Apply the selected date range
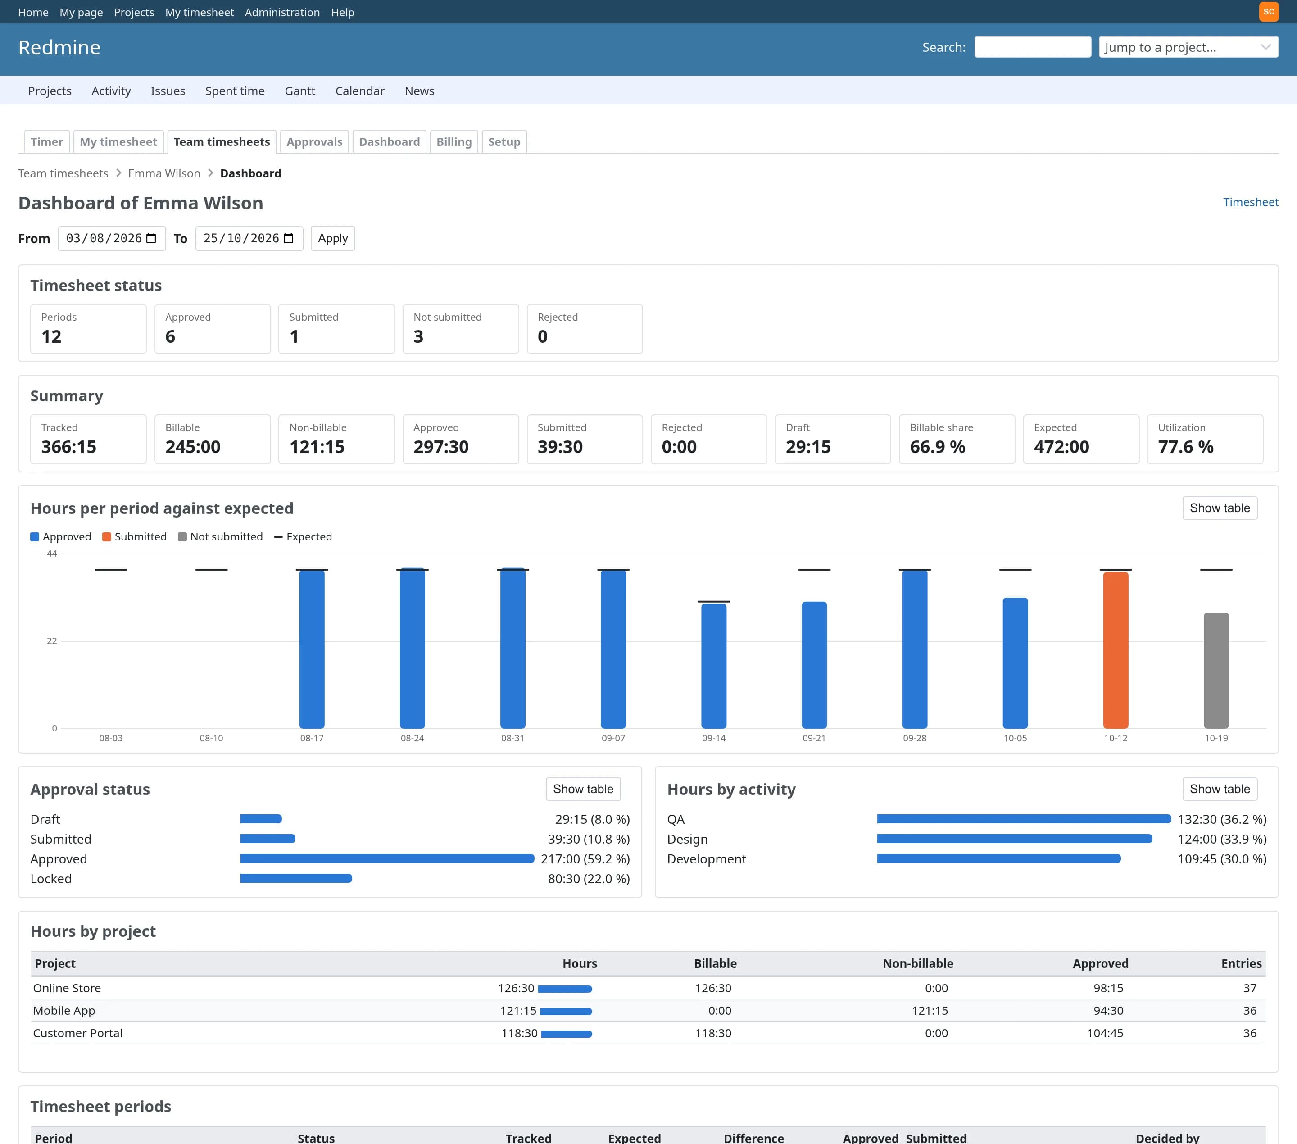Image resolution: width=1297 pixels, height=1144 pixels. (x=332, y=238)
